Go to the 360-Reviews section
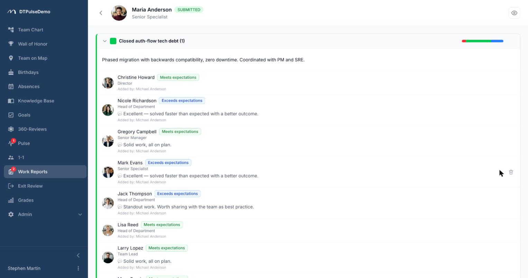This screenshot has height=278, width=528. tap(45, 129)
